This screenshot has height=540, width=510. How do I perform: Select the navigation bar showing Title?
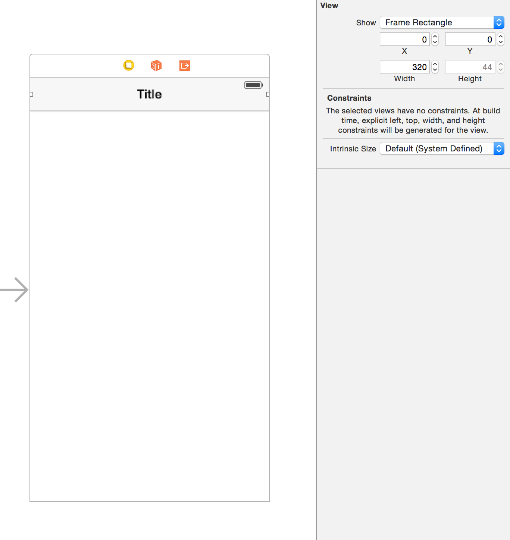point(149,94)
